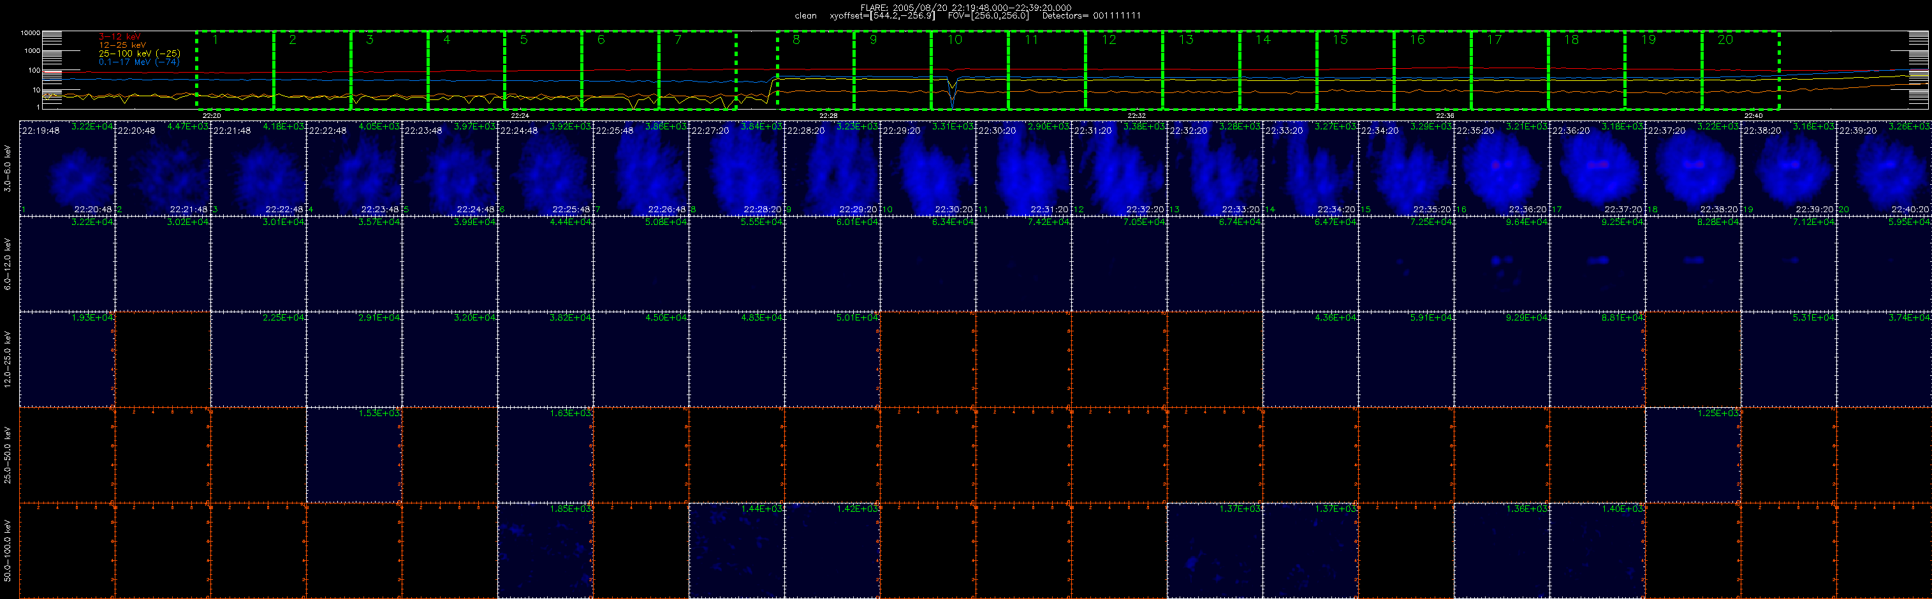
Task: Open the 50-100 keV image in column 6
Action: [545, 551]
